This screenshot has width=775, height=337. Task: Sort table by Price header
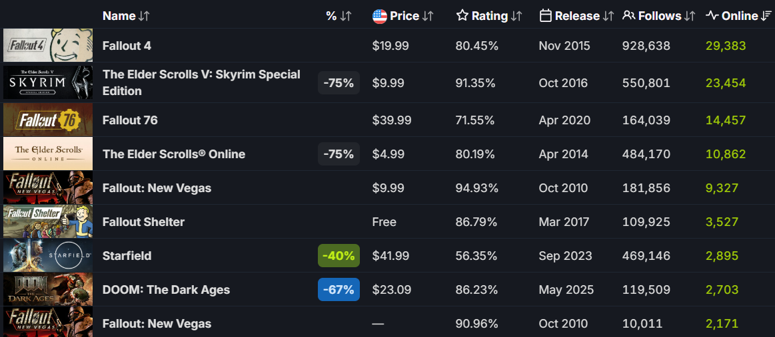coord(404,16)
